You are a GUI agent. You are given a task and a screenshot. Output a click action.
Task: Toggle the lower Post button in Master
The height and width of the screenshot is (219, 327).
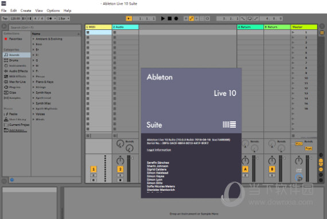309,148
